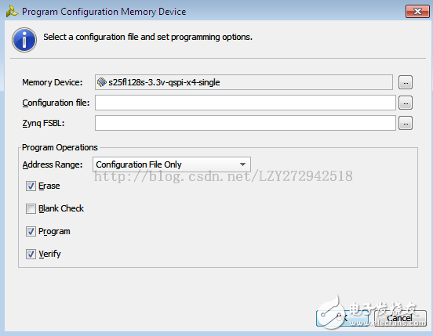Click the Program Operations group title

click(x=60, y=147)
